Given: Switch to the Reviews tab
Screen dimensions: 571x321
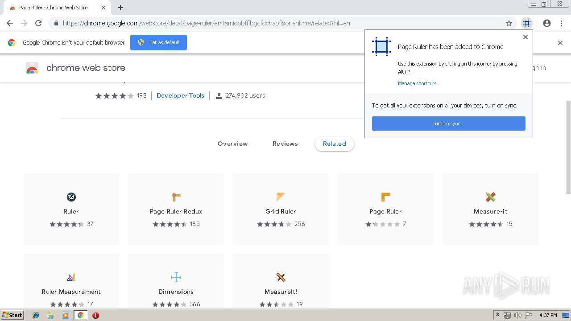Looking at the screenshot, I should (x=285, y=144).
